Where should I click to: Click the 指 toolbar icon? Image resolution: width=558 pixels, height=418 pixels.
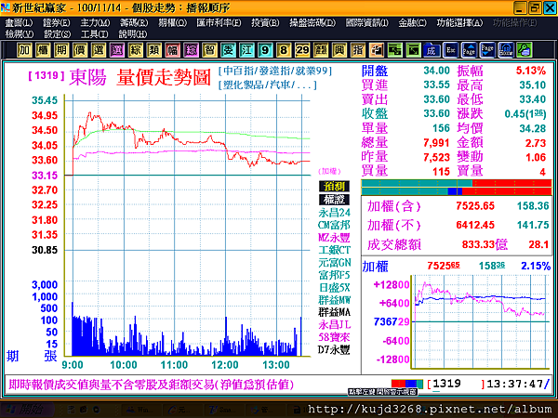pos(357,50)
